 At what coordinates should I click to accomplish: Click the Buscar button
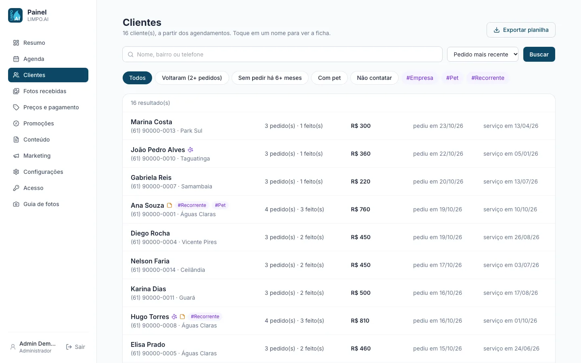click(539, 54)
